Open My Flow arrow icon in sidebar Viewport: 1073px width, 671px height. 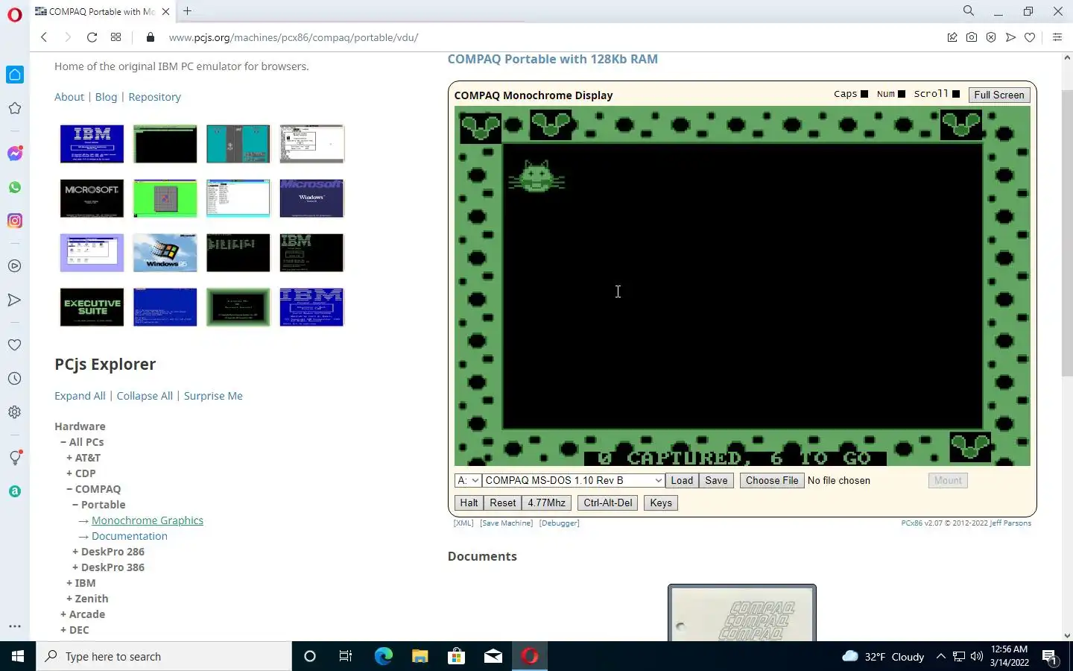[x=15, y=300]
